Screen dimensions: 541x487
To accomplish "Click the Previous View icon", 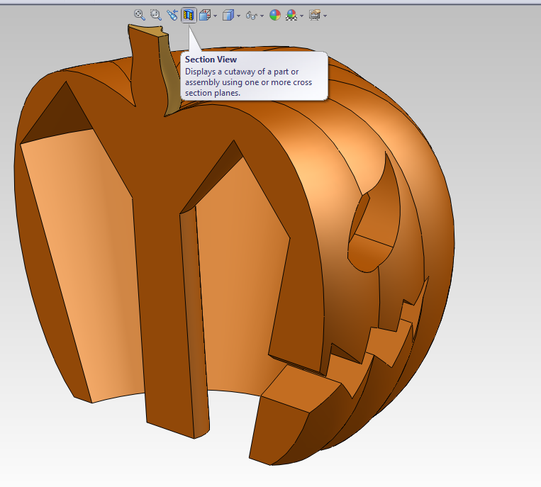I will click(x=172, y=15).
